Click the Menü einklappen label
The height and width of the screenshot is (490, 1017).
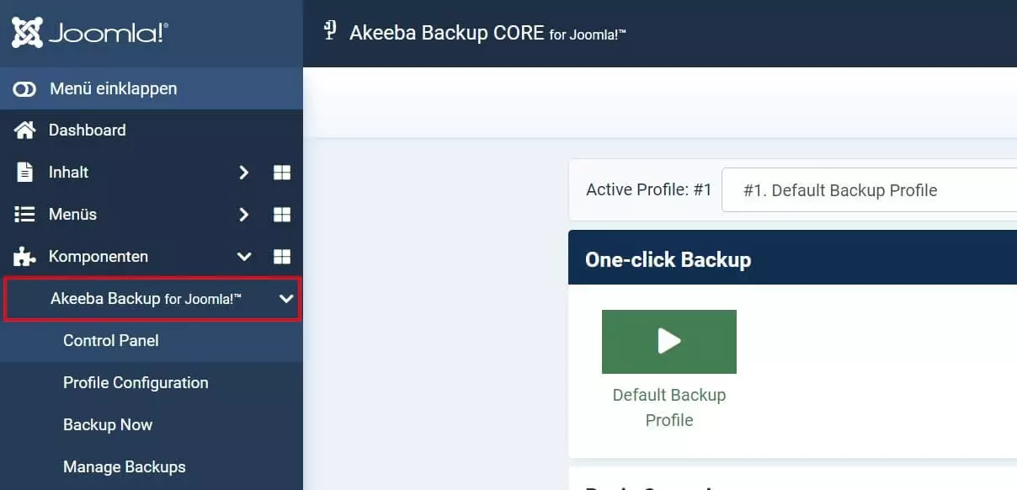coord(113,88)
